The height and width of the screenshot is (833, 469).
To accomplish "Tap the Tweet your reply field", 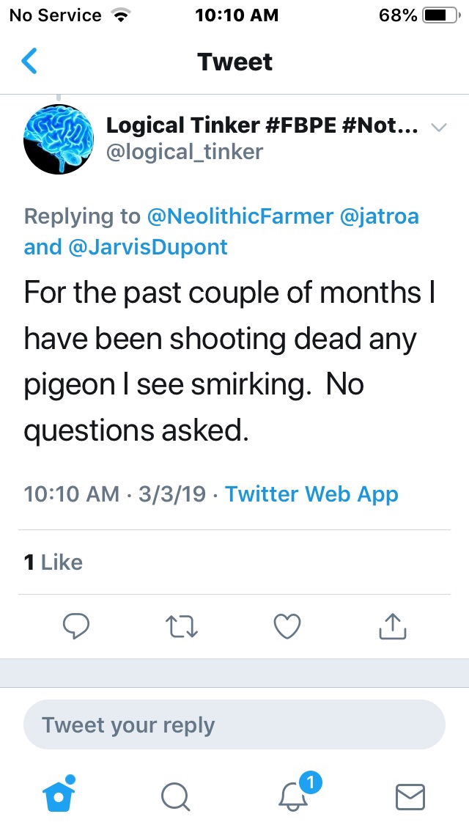I will click(x=234, y=725).
